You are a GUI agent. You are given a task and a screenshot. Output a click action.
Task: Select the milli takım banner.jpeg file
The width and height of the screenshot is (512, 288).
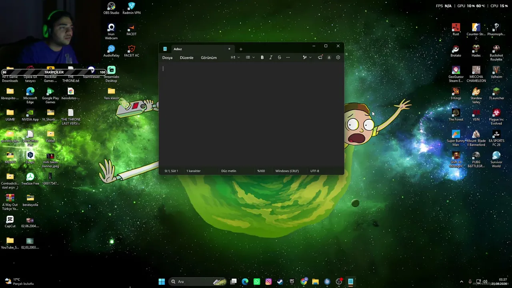click(50, 160)
